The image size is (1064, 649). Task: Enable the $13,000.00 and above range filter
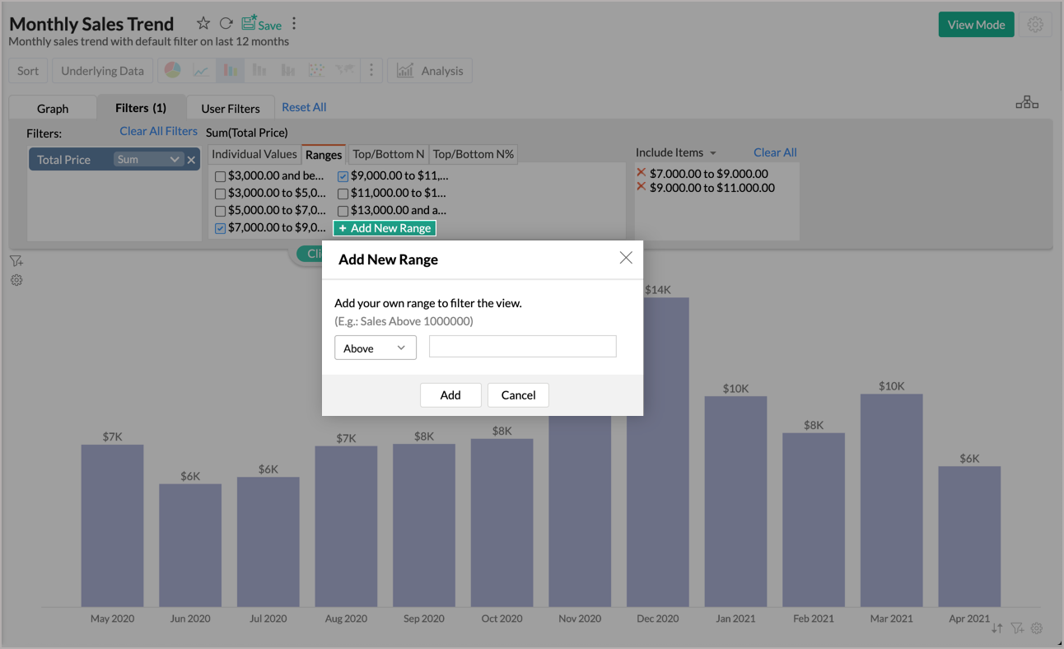[x=343, y=210]
